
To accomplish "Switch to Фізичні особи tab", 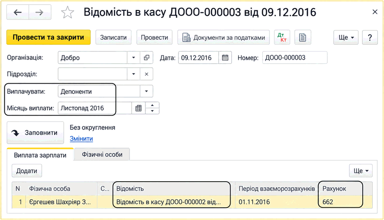I will coord(102,154).
